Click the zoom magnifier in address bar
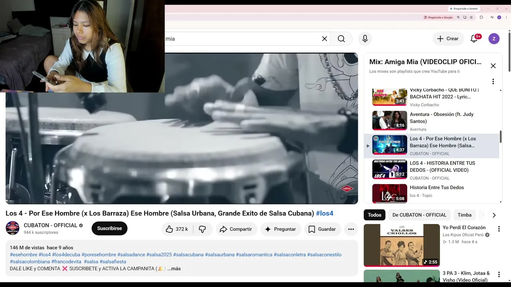Viewport: 511px width, 287px height. coord(458,18)
